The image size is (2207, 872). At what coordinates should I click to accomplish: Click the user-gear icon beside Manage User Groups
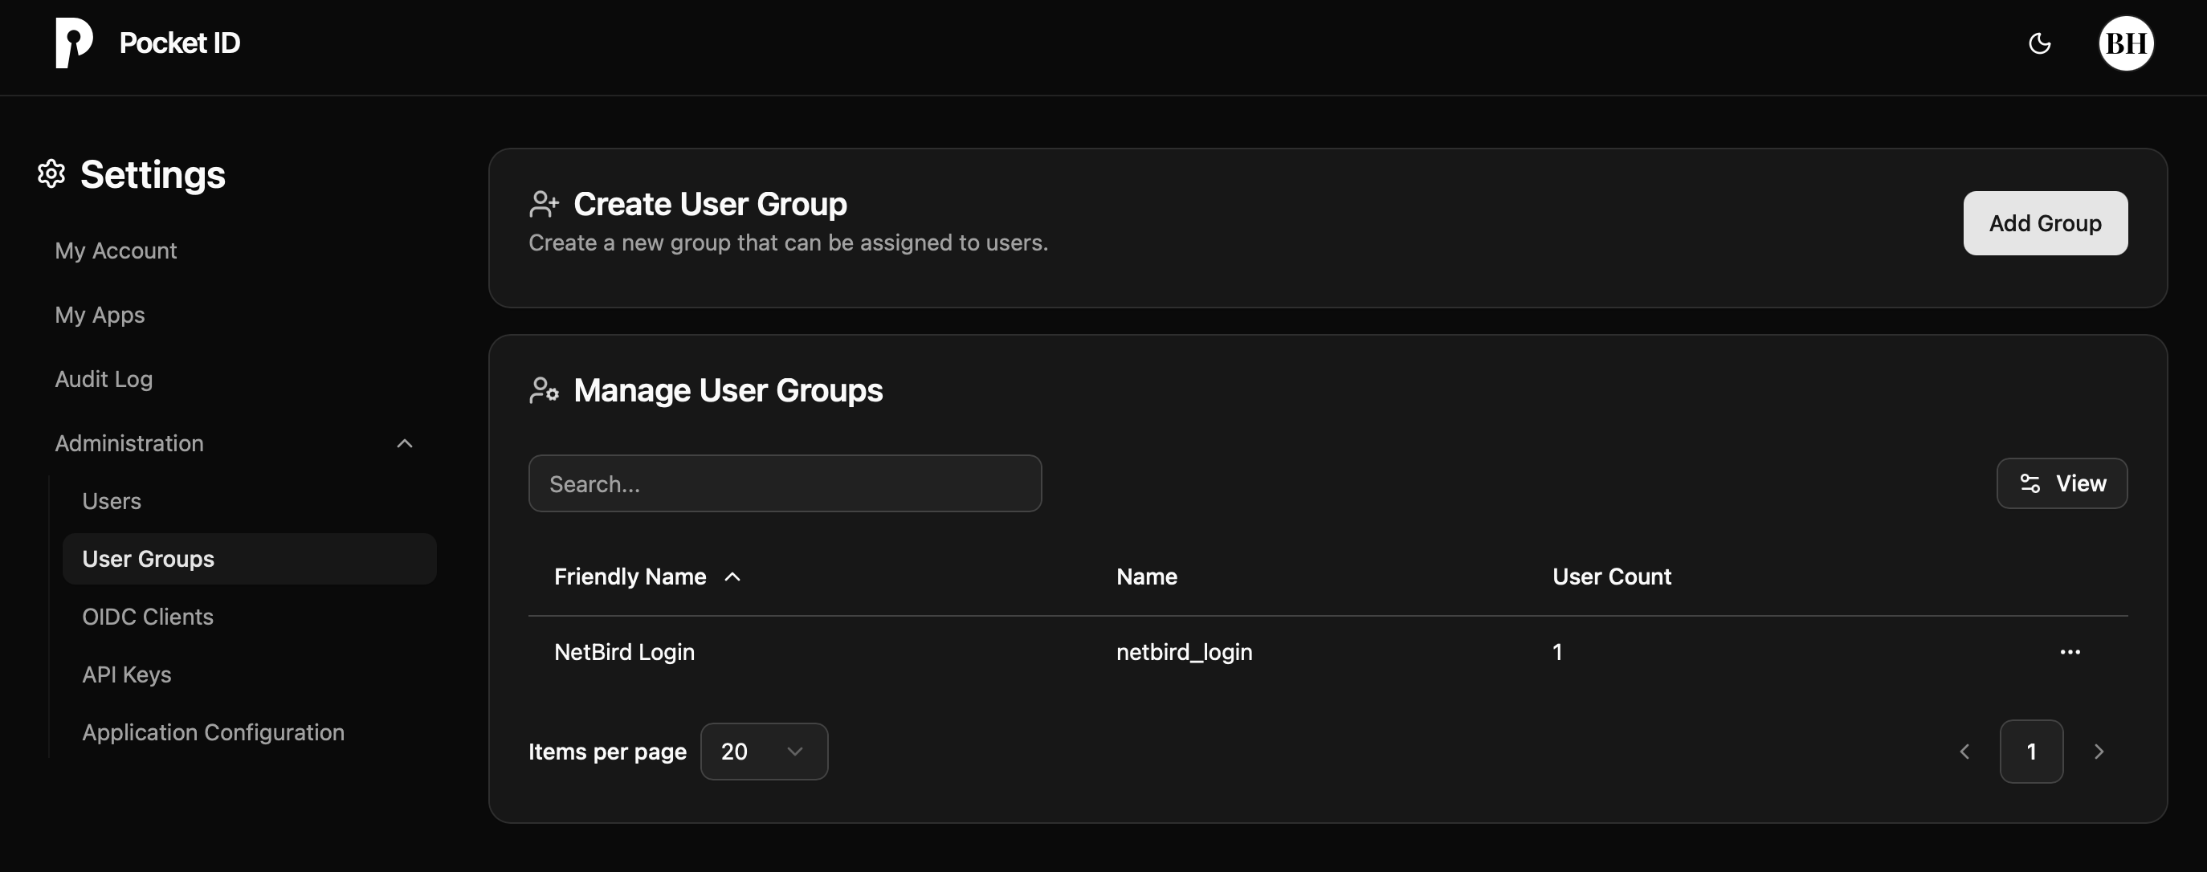(544, 389)
